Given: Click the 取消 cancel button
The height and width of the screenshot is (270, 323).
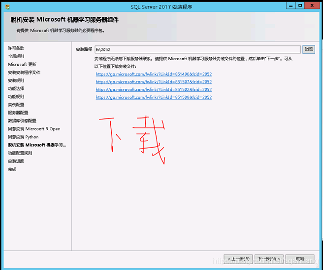Looking at the screenshot, I should [300, 259].
